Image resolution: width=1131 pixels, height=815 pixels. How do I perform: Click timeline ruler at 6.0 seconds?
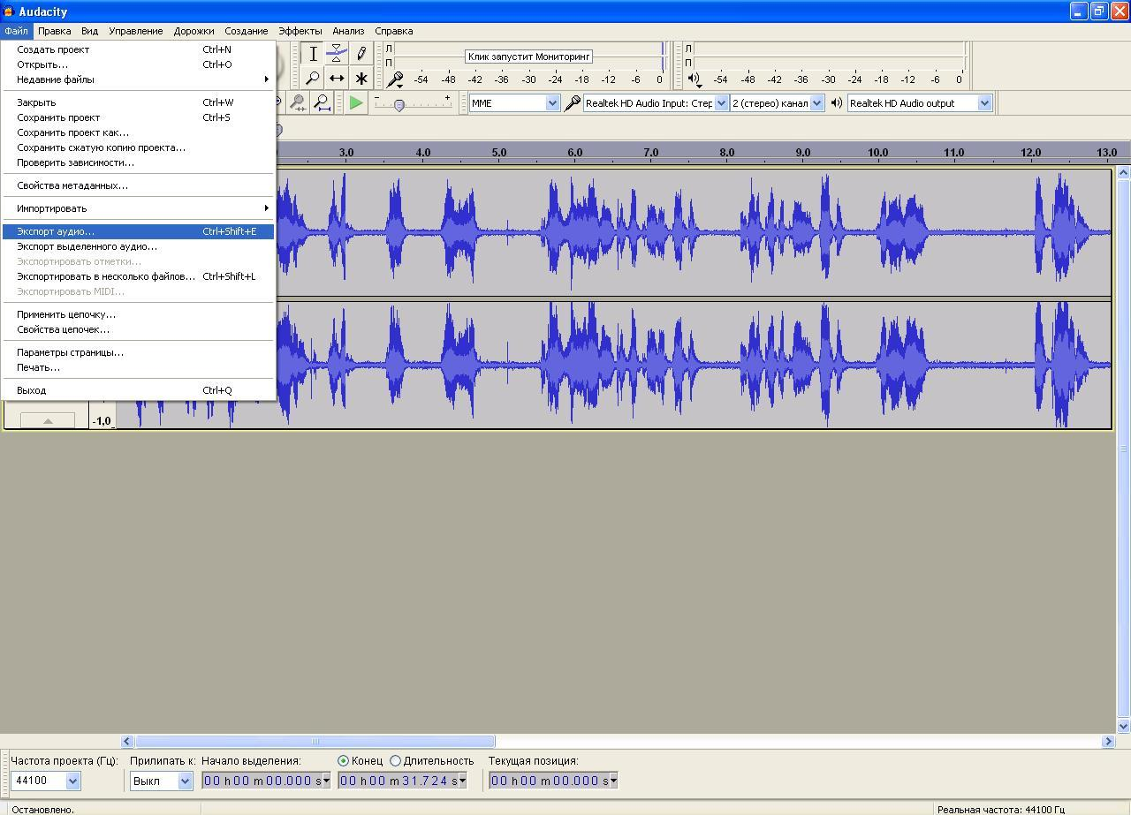pos(575,153)
